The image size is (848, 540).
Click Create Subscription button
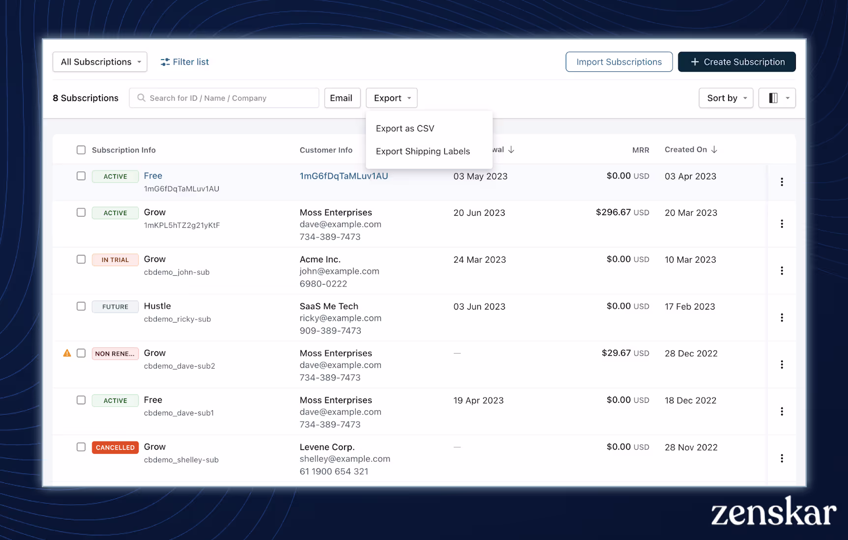click(x=736, y=62)
